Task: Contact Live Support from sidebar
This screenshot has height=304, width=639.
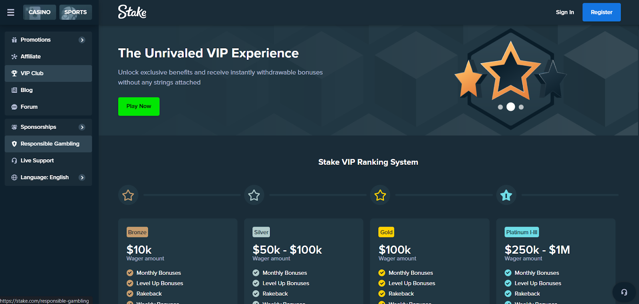Action: point(48,160)
